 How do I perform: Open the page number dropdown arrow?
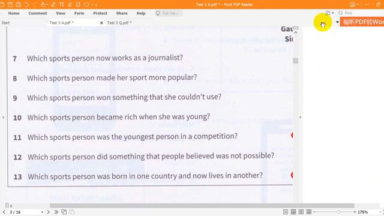click(x=42, y=212)
